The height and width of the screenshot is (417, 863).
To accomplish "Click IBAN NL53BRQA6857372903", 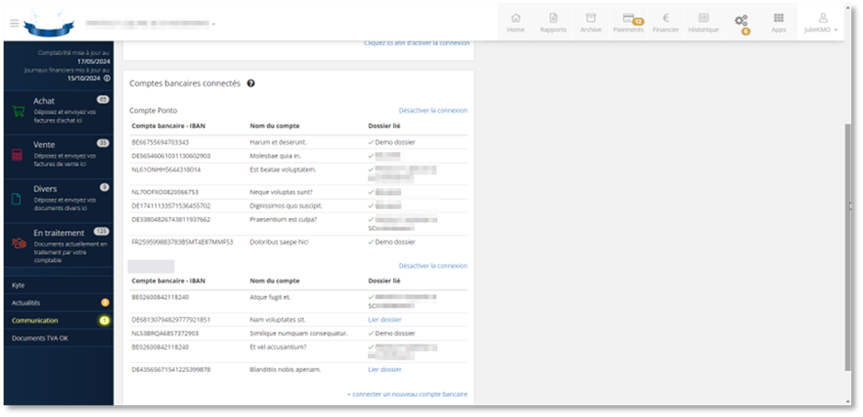I will pyautogui.click(x=165, y=334).
